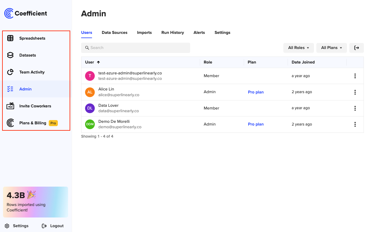Switch to the Data Sources tab
366x232 pixels.
pos(114,33)
